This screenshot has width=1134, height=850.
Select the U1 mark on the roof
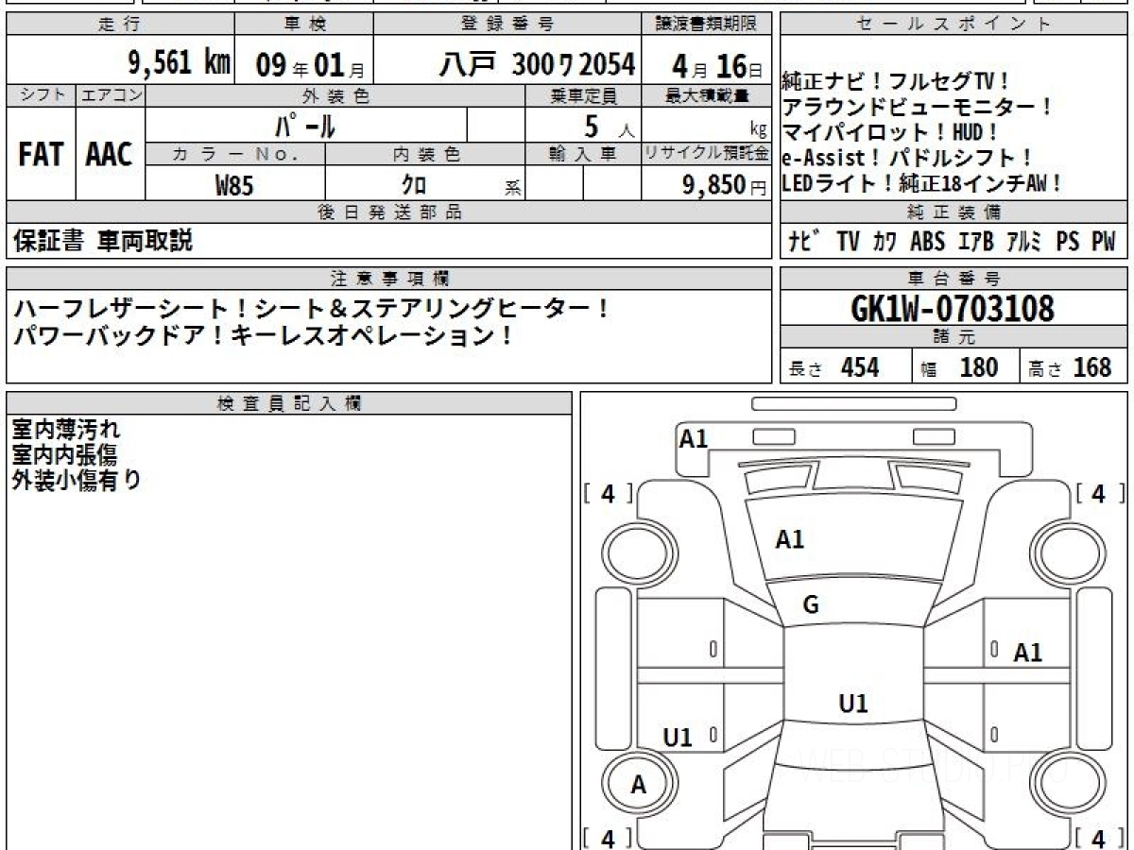click(852, 704)
